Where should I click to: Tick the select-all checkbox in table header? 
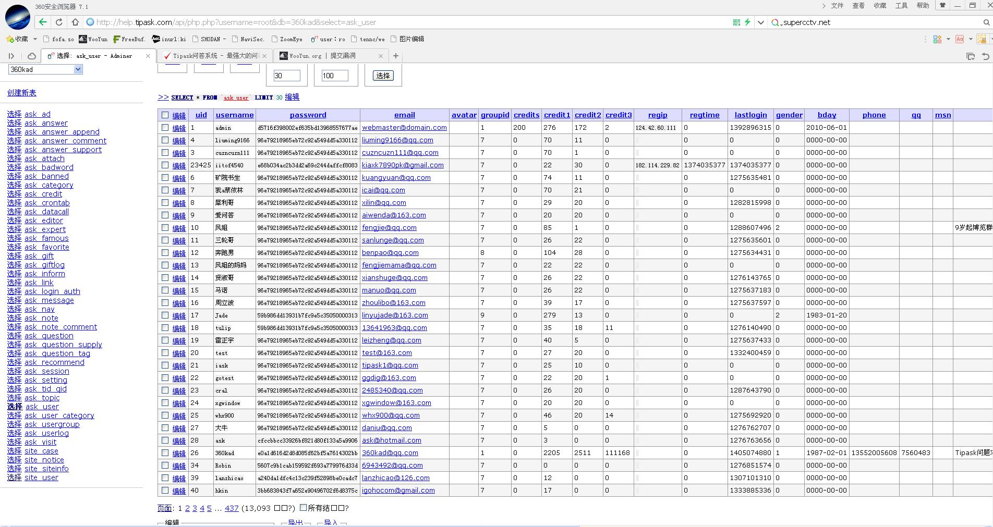click(x=165, y=115)
